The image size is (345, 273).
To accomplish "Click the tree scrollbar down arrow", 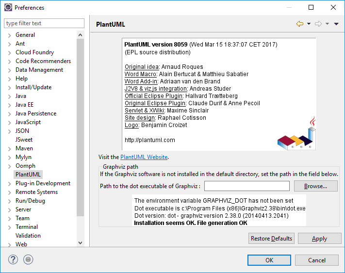I will click(81, 243).
